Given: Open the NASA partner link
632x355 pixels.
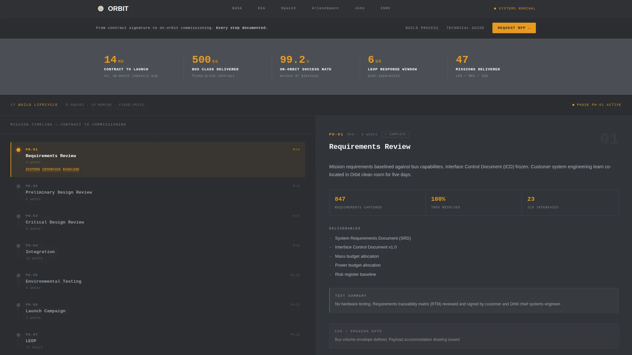Looking at the screenshot, I should coord(237,8).
